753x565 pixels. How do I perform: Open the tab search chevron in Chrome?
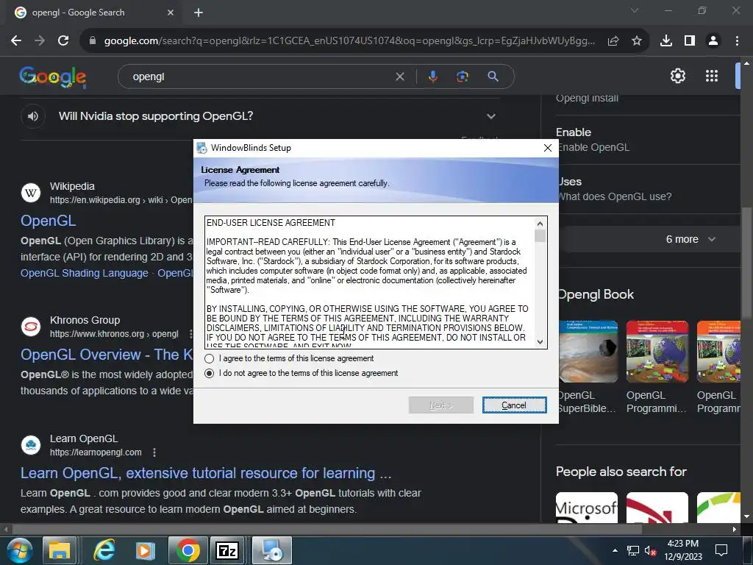coord(634,10)
